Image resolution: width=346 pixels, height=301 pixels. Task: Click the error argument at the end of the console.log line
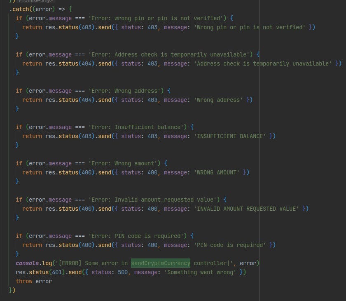pos(248,263)
